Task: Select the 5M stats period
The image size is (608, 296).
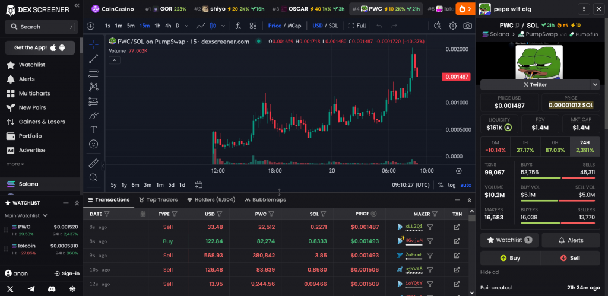Action: 495,147
